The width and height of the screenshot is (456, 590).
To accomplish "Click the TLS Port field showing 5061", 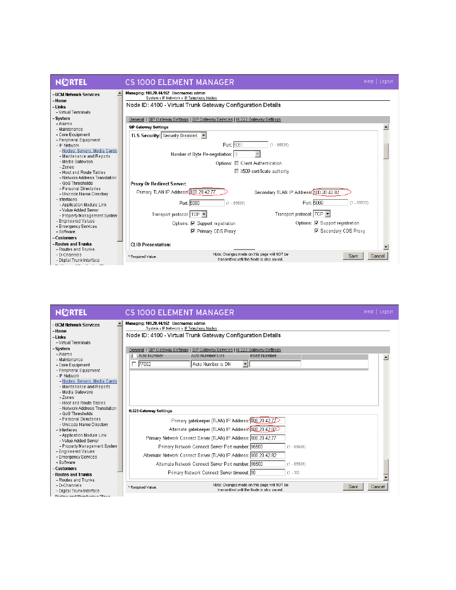I will (250, 145).
